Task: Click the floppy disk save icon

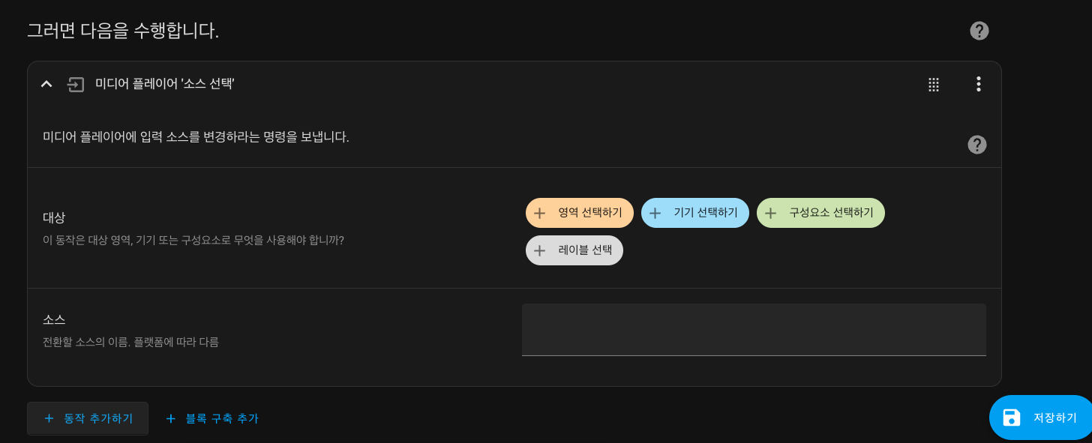Action: point(1012,418)
